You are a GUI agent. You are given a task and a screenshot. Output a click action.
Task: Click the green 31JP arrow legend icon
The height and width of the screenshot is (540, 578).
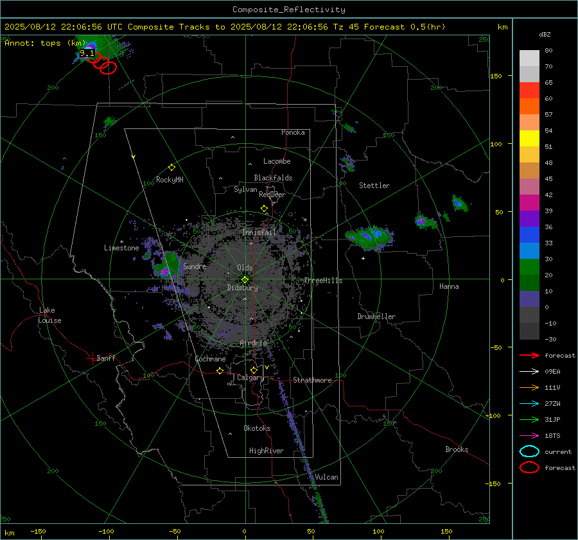point(529,419)
